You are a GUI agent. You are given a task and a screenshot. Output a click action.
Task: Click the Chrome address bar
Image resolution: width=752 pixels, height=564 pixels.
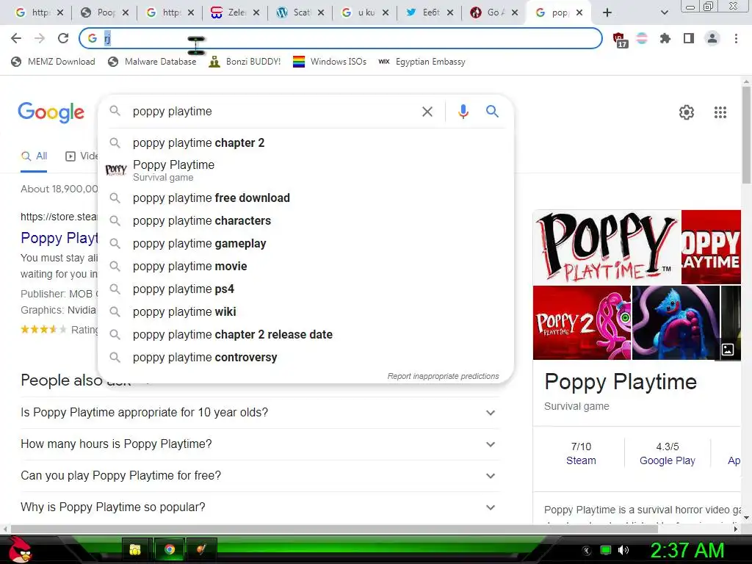tap(341, 38)
